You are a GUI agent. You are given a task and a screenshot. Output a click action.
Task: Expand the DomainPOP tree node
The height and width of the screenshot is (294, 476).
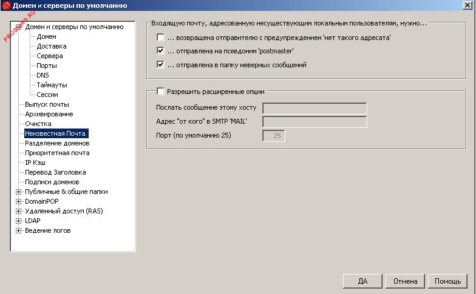(x=19, y=201)
